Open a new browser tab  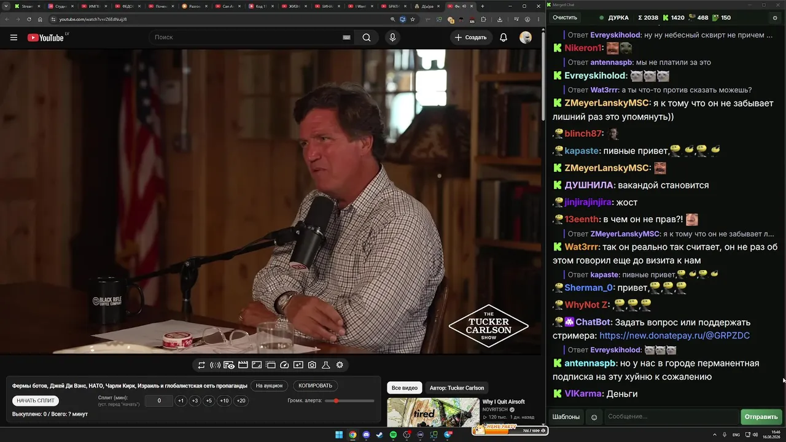482,6
